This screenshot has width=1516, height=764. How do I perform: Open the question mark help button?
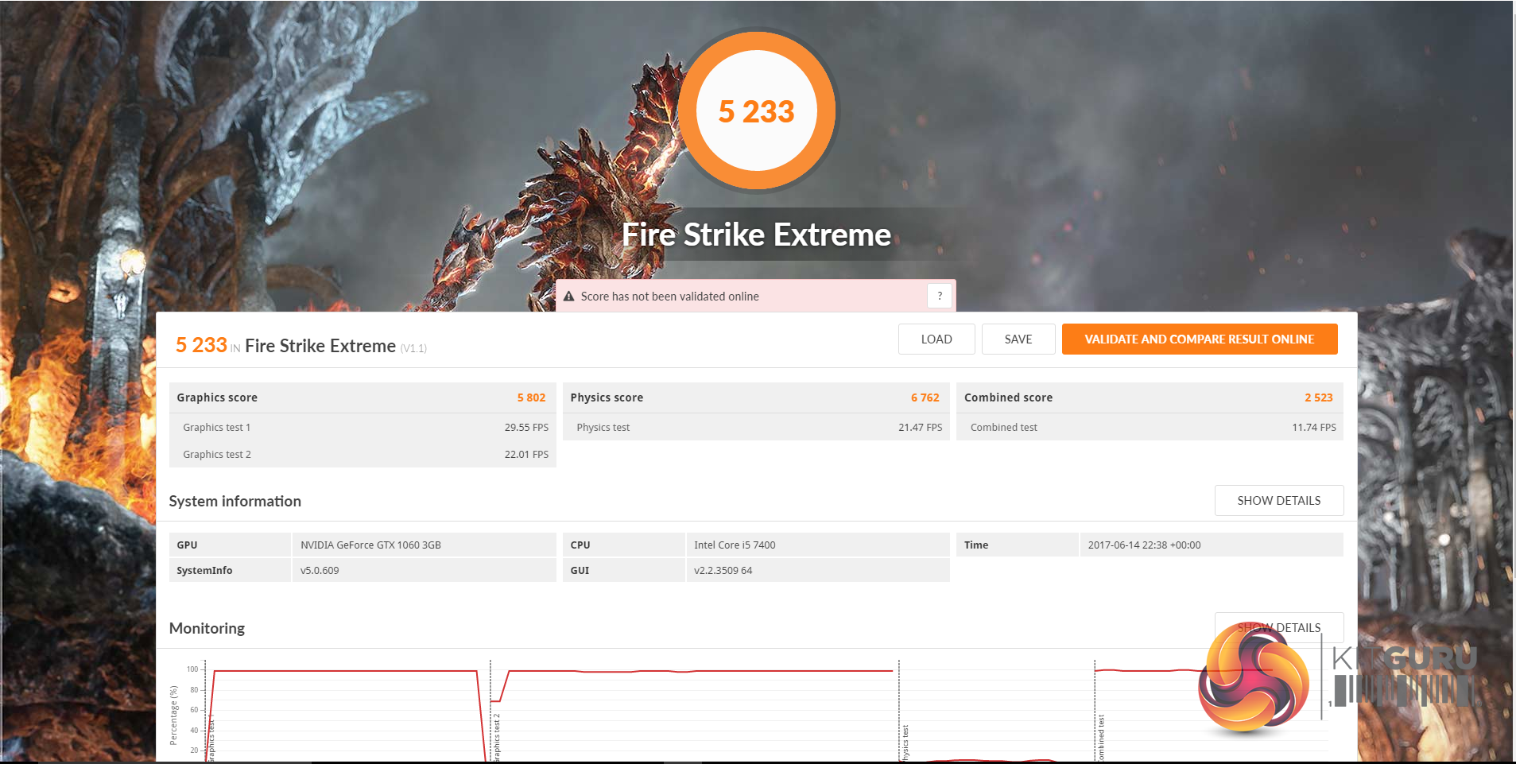pos(940,296)
